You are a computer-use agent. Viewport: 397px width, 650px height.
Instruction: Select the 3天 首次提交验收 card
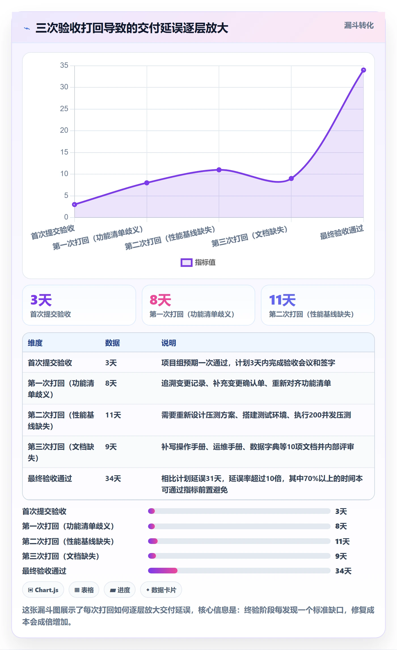point(79,305)
